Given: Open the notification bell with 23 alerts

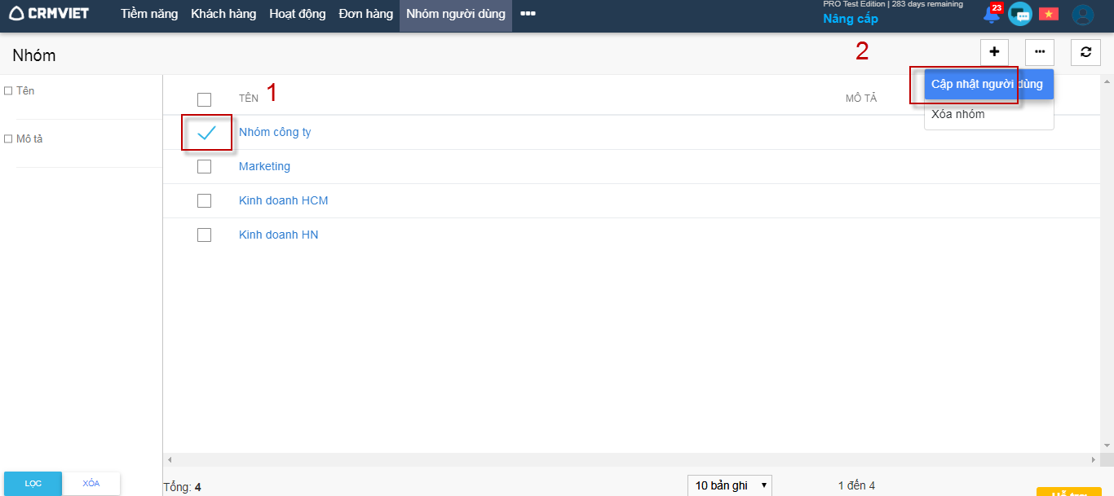Looking at the screenshot, I should pyautogui.click(x=992, y=14).
